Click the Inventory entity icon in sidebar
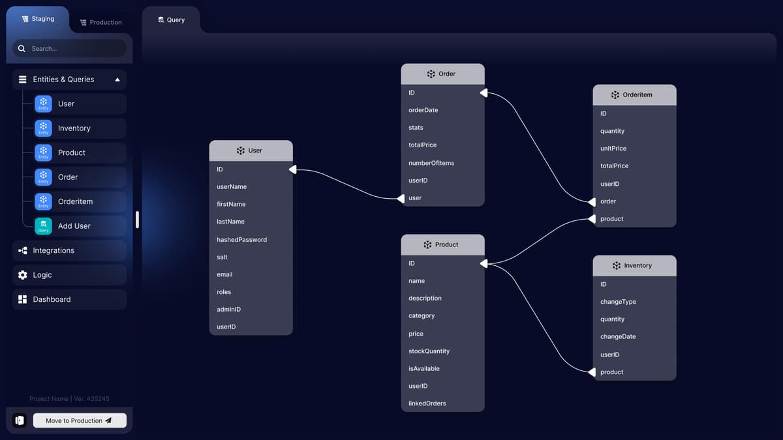 43,128
